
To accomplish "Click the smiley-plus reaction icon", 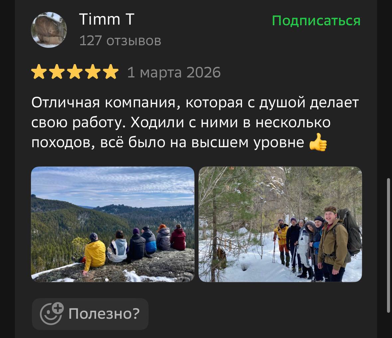I will (x=52, y=313).
